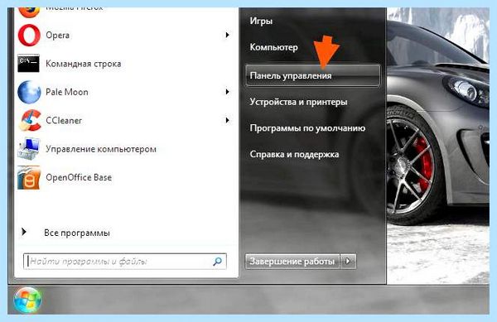Launch Pale Moon by its name label
The image size is (497, 322).
67,92
